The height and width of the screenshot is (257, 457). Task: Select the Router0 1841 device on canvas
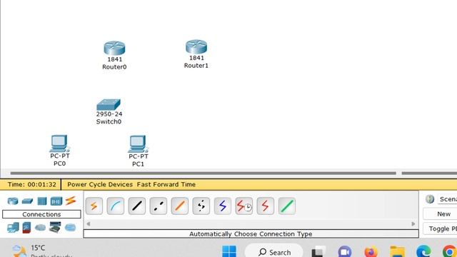pos(114,49)
